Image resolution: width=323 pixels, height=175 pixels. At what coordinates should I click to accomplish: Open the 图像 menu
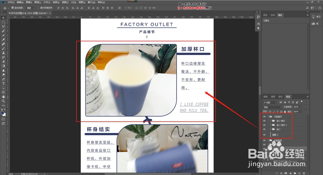pos(29,2)
